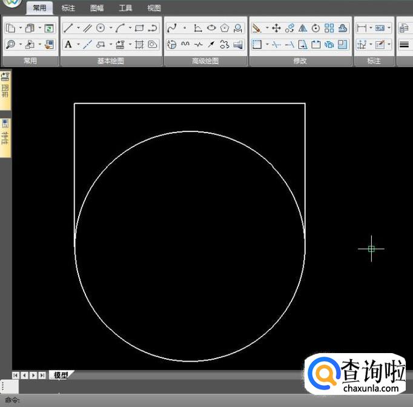
Task: Open the linear dimension dropdown arrow
Action: pyautogui.click(x=371, y=28)
